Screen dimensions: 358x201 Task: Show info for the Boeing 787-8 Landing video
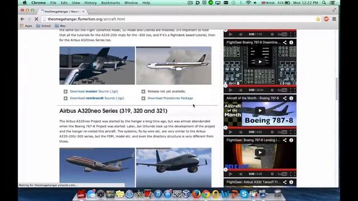pos(291,140)
